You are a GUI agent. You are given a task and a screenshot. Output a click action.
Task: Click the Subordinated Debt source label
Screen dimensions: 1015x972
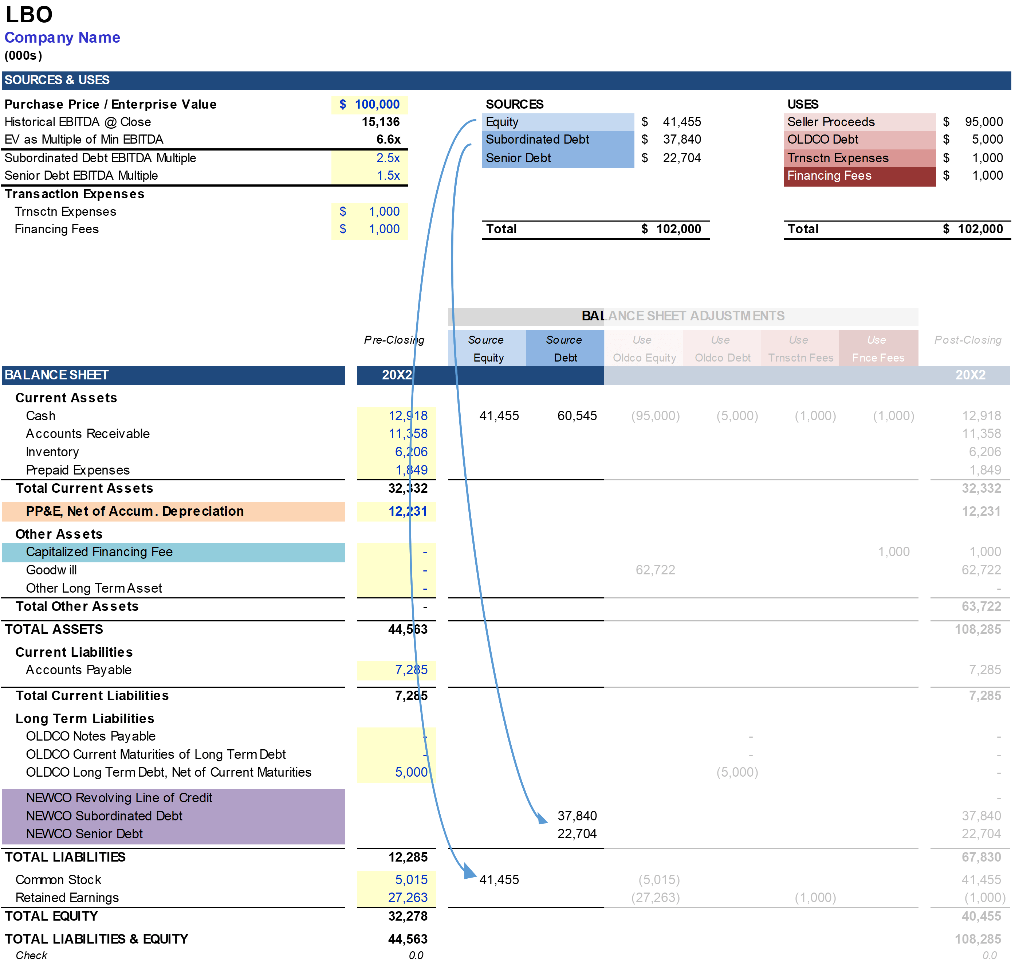click(558, 139)
